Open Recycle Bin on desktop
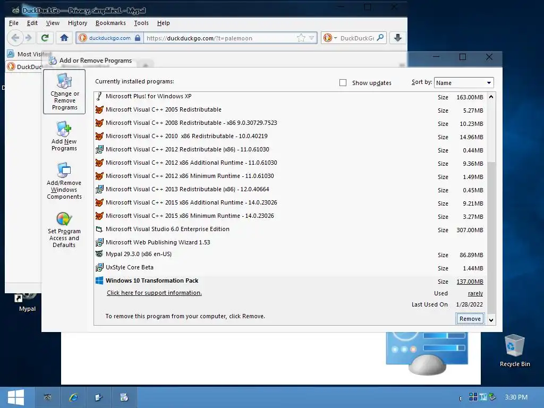This screenshot has height=408, width=544. [x=514, y=350]
